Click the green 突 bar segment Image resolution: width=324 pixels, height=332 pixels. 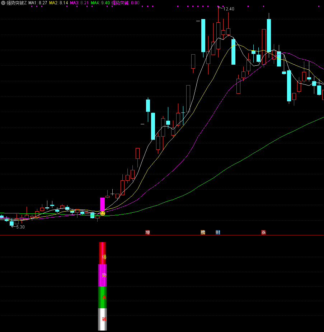click(103, 298)
